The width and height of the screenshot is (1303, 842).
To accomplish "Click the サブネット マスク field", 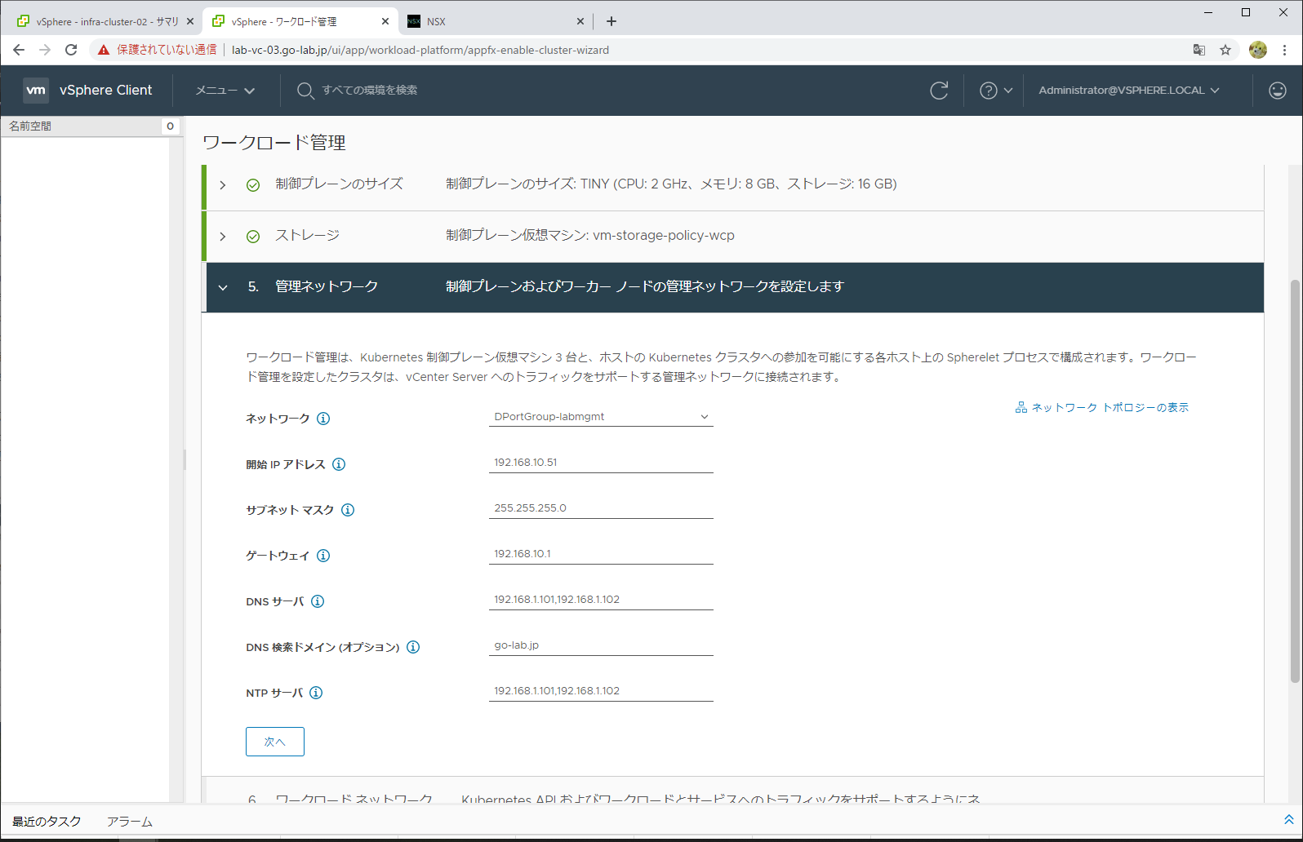I will [x=601, y=508].
